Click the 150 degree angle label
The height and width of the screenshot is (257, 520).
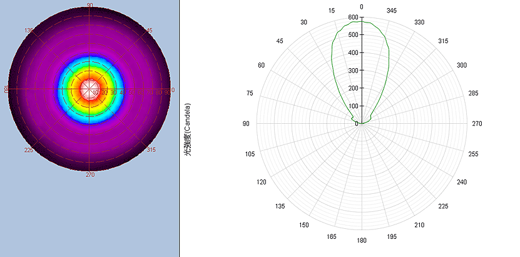(304, 225)
